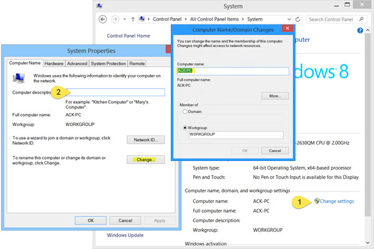Click 'WORKGROUP' value in System Properties
374x249 pixels.
pos(80,124)
